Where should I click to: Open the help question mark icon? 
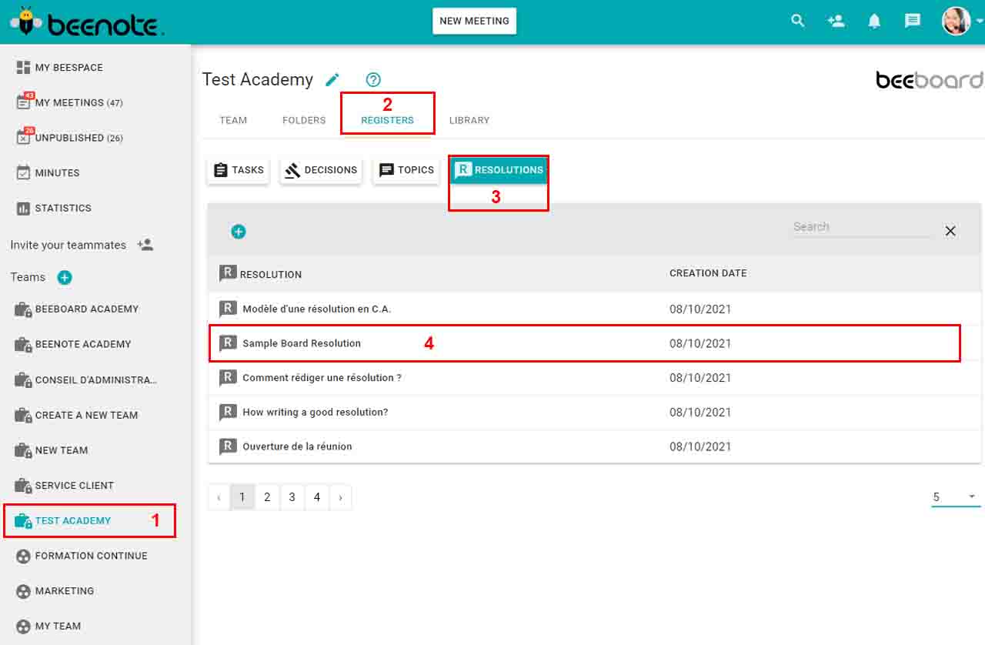(x=373, y=80)
